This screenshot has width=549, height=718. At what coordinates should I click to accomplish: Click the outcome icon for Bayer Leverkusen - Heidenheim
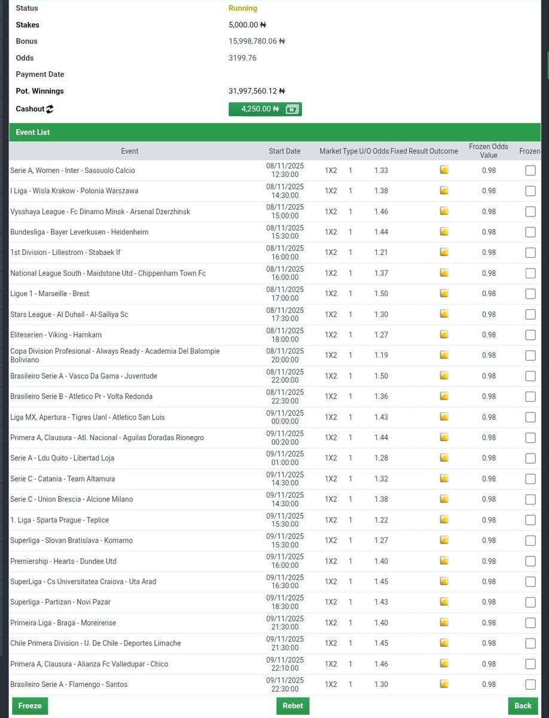(444, 232)
